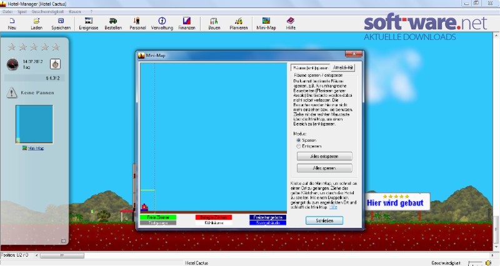Click the Bestellen order truck icon
The height and width of the screenshot is (266, 500).
(113, 21)
